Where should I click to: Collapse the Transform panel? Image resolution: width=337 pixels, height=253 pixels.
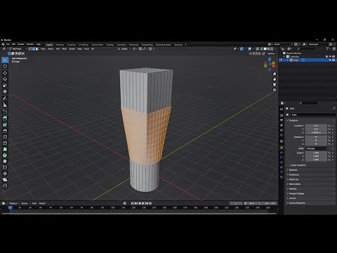click(x=293, y=120)
